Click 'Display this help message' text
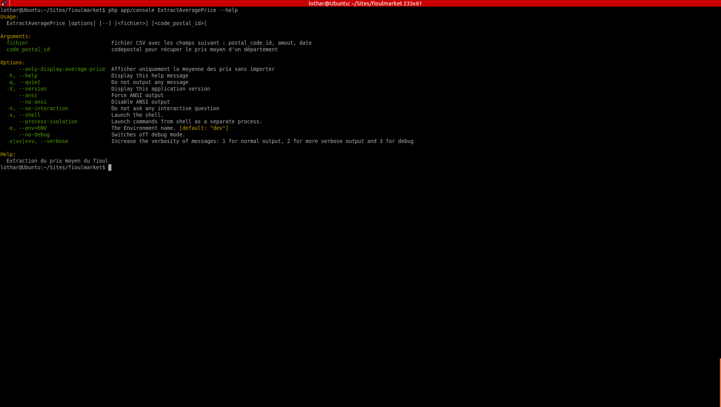Image resolution: width=721 pixels, height=407 pixels. tap(150, 76)
